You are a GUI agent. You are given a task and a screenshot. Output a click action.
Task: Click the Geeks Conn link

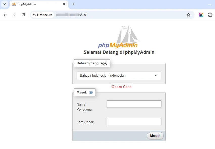coord(122,87)
